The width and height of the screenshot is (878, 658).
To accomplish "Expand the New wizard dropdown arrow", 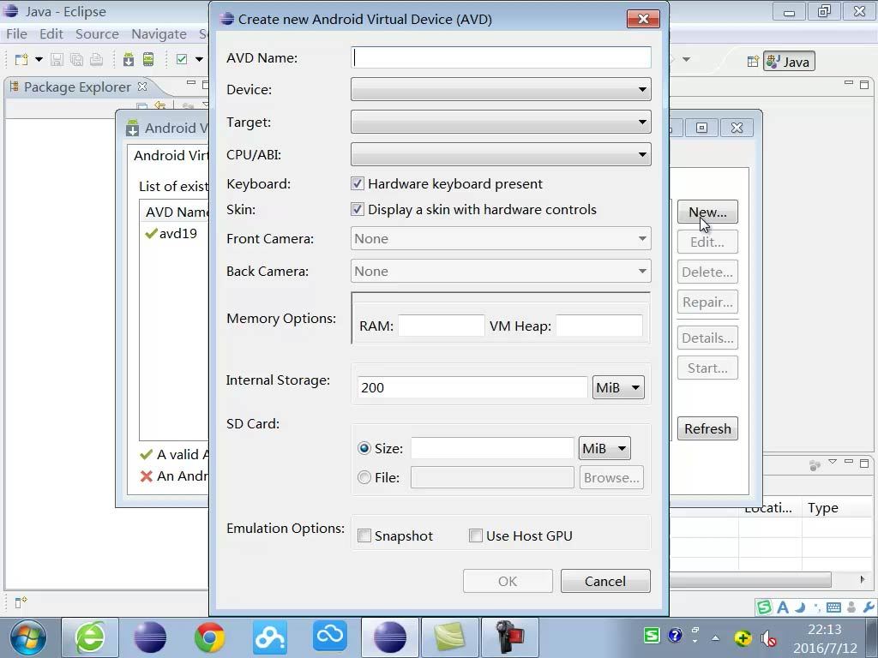I will tap(39, 59).
